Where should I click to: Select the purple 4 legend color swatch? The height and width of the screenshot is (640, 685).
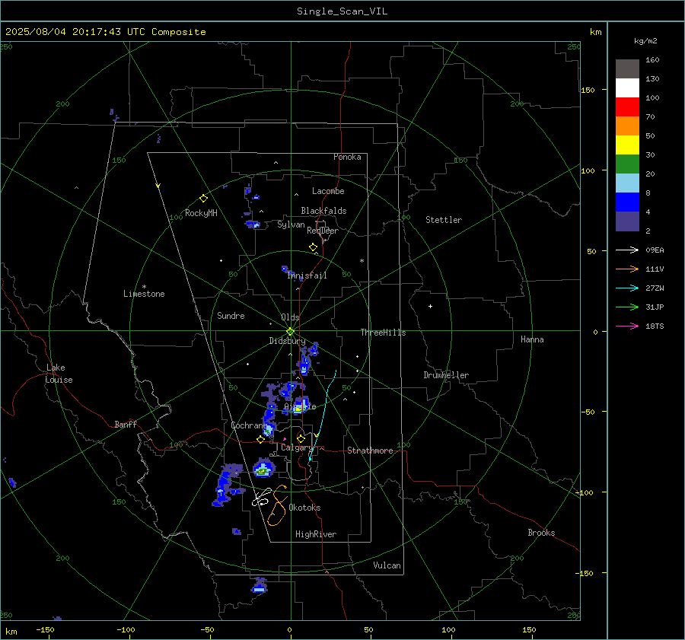tap(627, 221)
